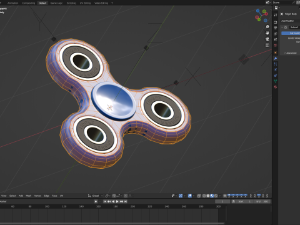Viewport: 300px width, 225px height.
Task: Click the Scene name field
Action: click(282, 2)
